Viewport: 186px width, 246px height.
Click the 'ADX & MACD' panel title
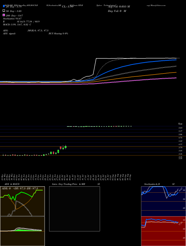(12, 184)
